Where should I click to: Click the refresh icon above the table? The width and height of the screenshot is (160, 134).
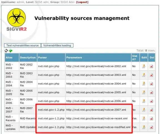(x=6, y=51)
